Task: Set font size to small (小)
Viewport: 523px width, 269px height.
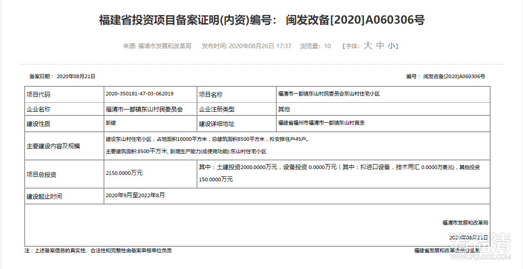Action: click(x=391, y=46)
